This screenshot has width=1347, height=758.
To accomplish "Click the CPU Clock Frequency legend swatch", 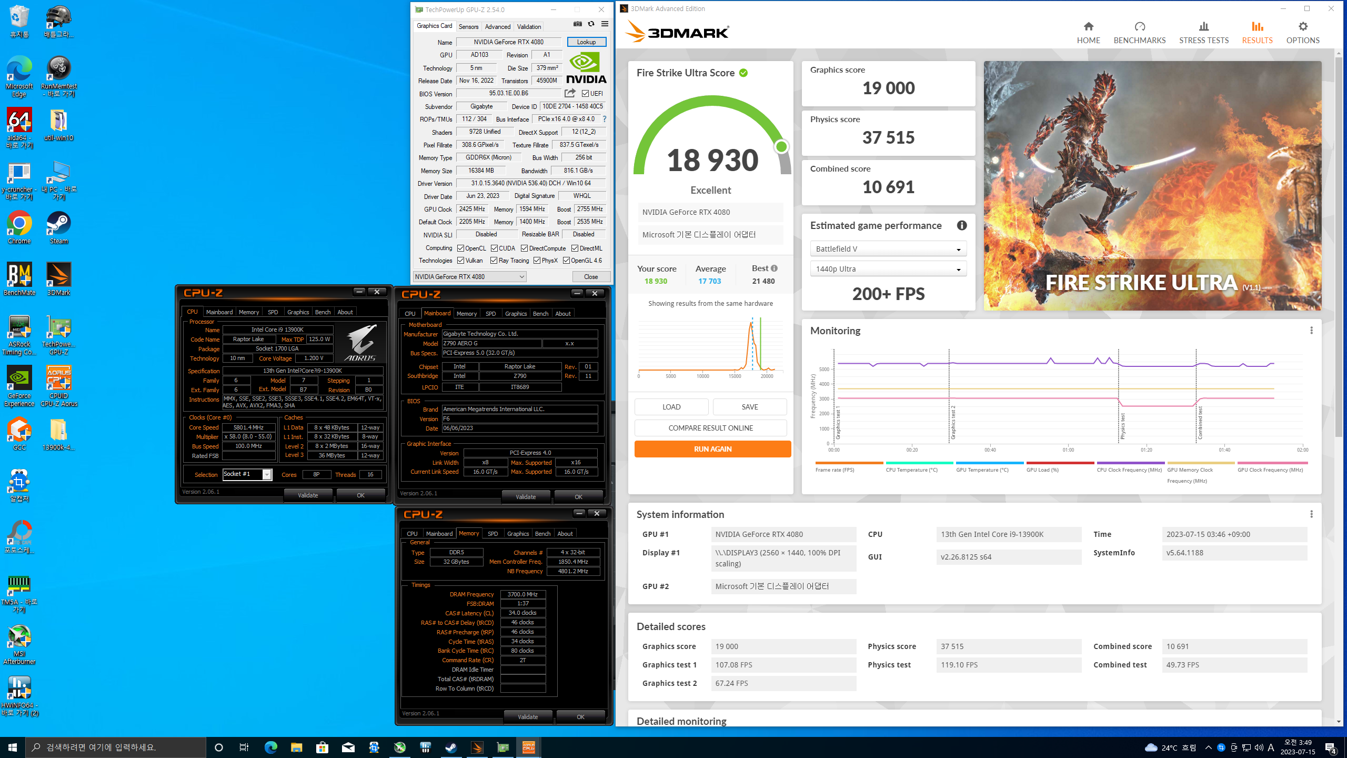I will 1130,463.
